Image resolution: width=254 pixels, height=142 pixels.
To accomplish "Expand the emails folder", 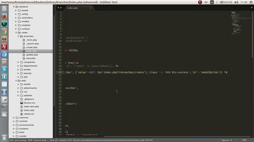I will tap(18, 69).
